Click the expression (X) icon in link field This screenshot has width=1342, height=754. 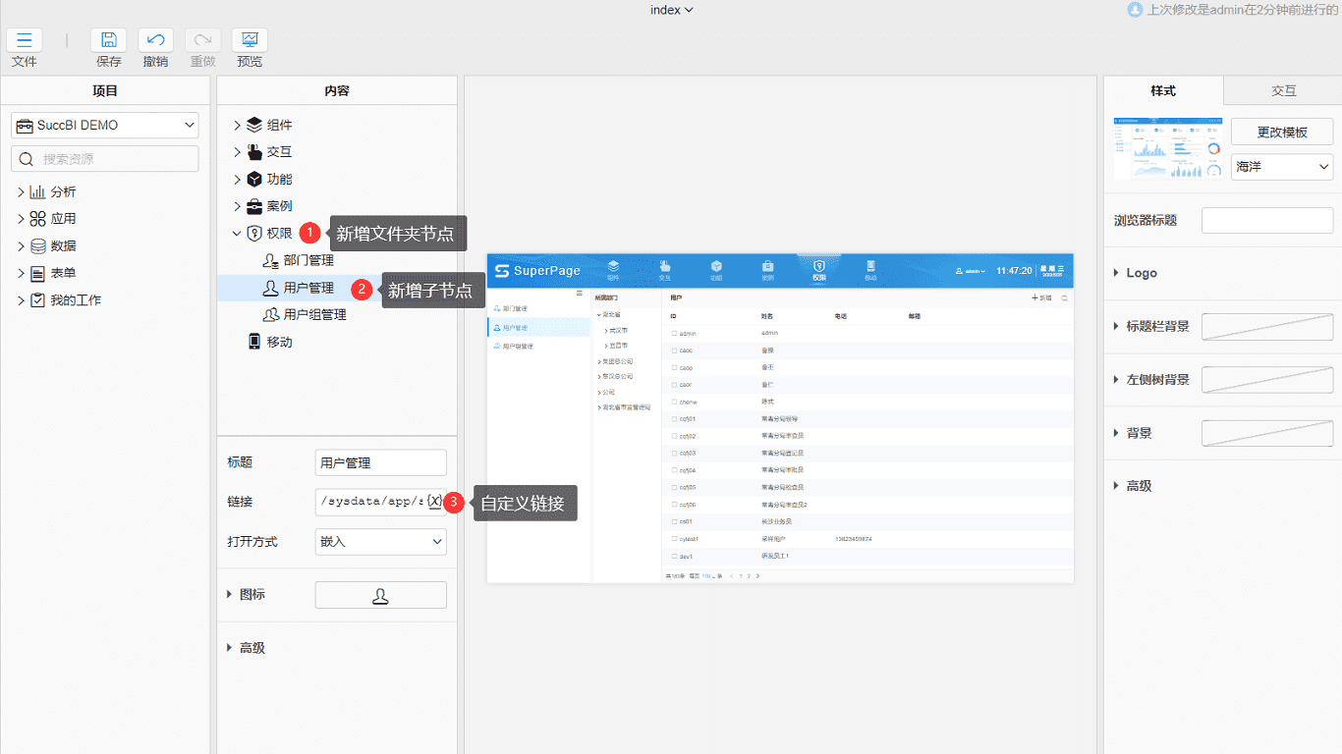(x=435, y=501)
